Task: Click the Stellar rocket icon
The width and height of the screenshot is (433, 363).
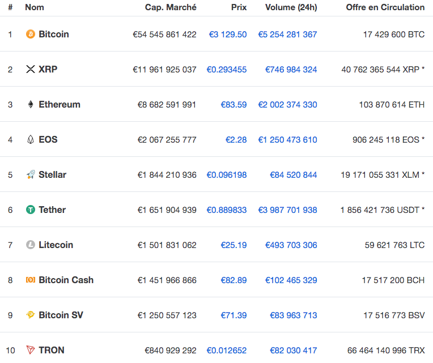Action: click(x=31, y=175)
